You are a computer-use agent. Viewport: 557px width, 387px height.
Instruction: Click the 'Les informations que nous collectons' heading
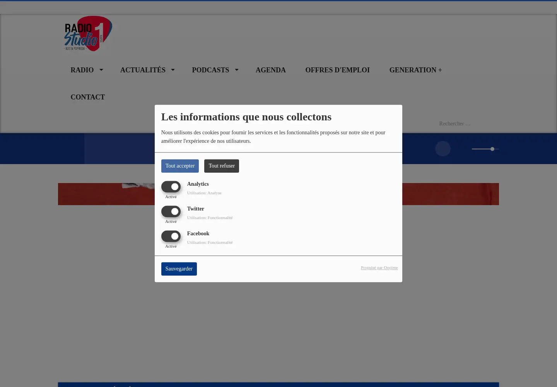point(246,117)
